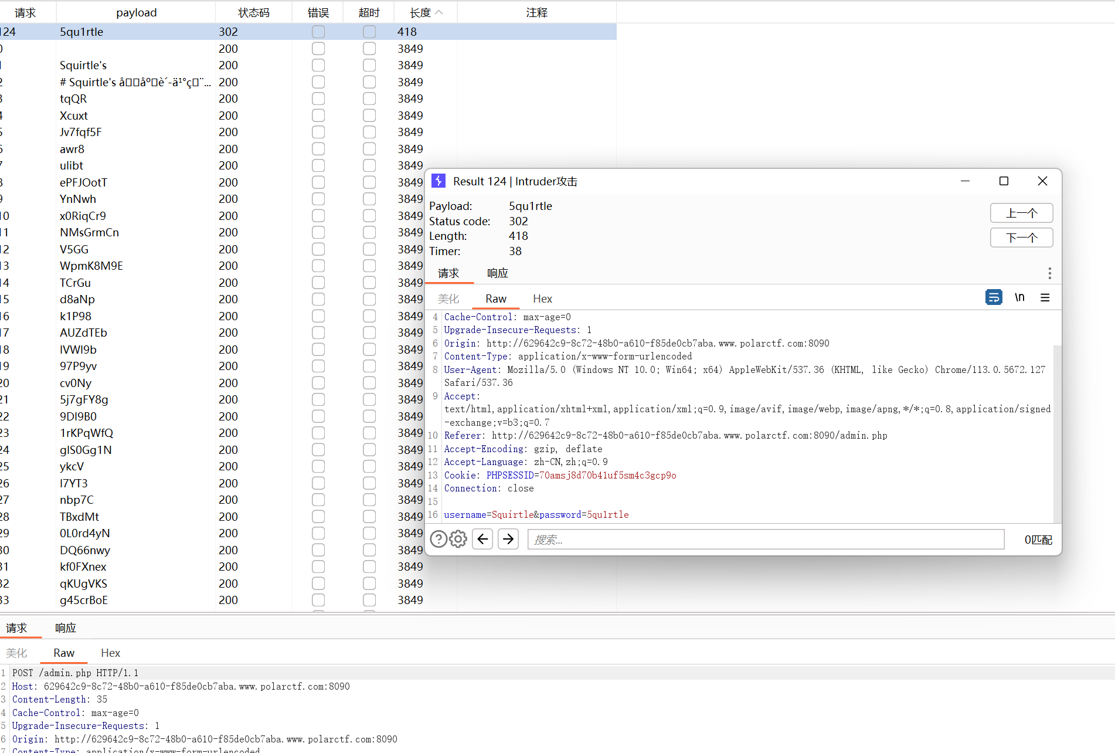Tick the error checkbox for tqQR row
The image size is (1115, 753).
tap(318, 99)
